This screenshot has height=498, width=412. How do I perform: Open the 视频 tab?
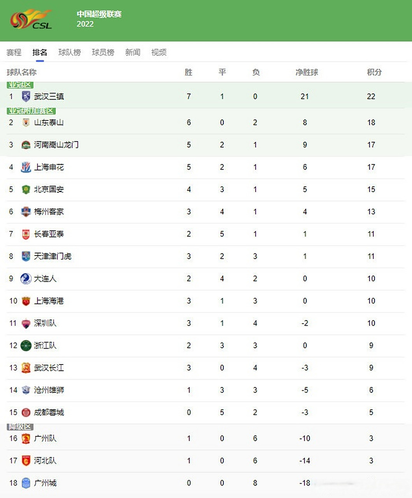[159, 53]
